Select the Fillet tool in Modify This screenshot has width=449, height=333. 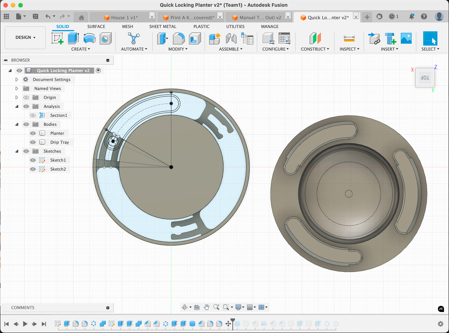tap(179, 39)
